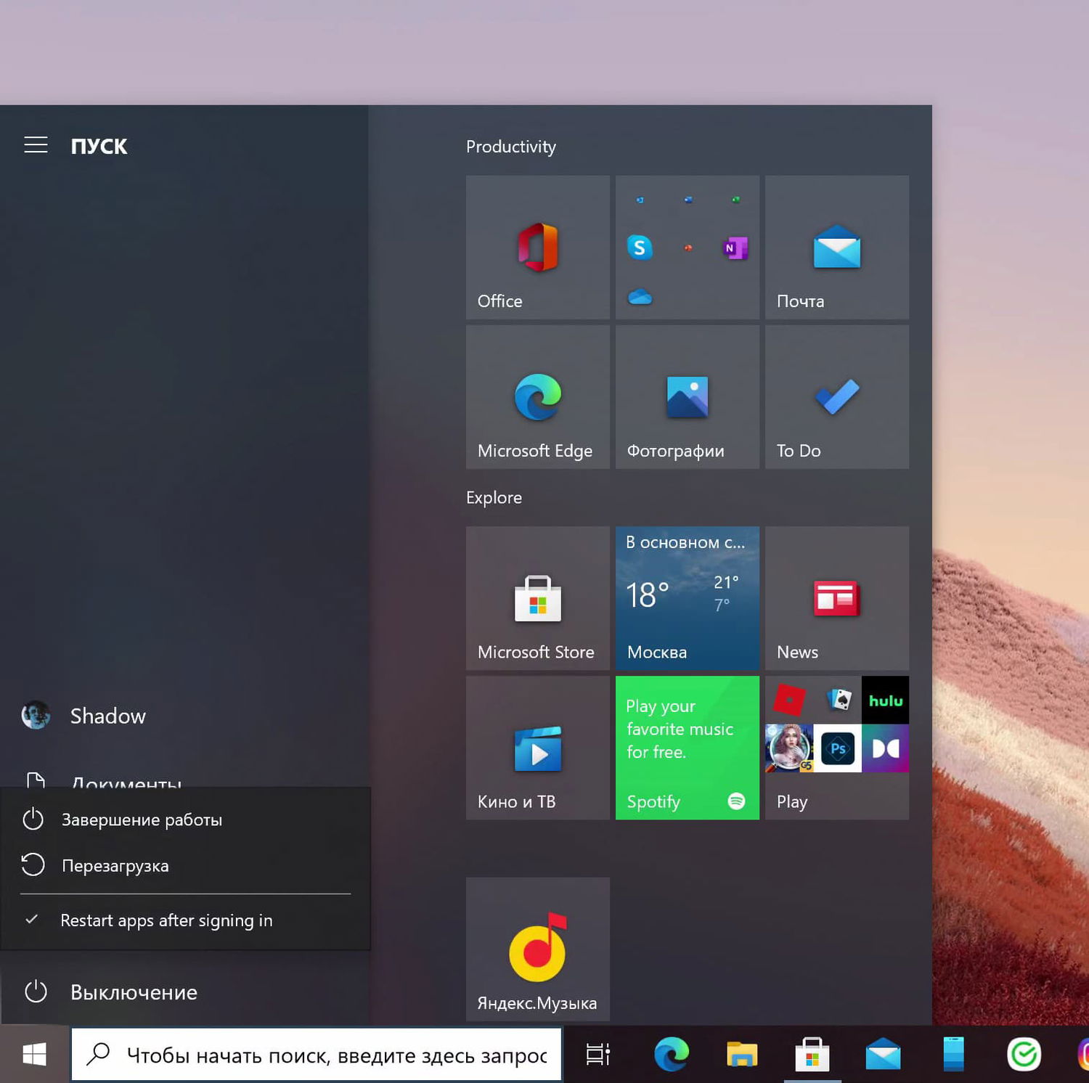Open the Microsoft Store tile in Start
The height and width of the screenshot is (1083, 1089).
(538, 598)
